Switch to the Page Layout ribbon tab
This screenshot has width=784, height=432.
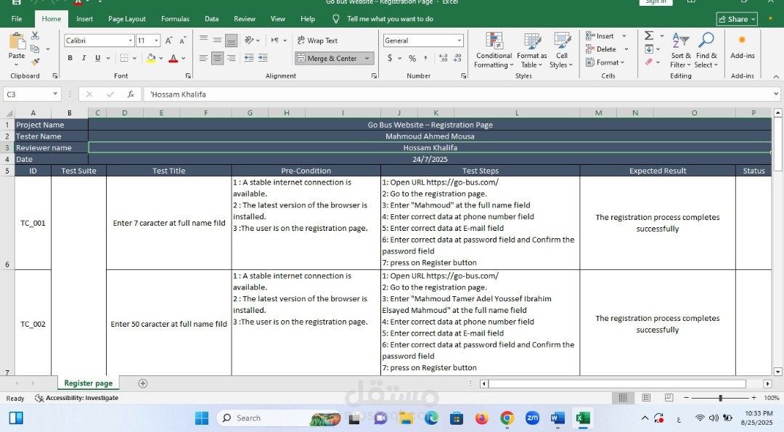pos(126,19)
